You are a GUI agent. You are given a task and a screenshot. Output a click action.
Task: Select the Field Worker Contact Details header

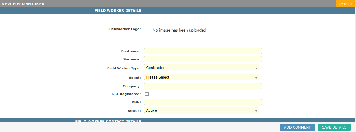tap(108, 121)
